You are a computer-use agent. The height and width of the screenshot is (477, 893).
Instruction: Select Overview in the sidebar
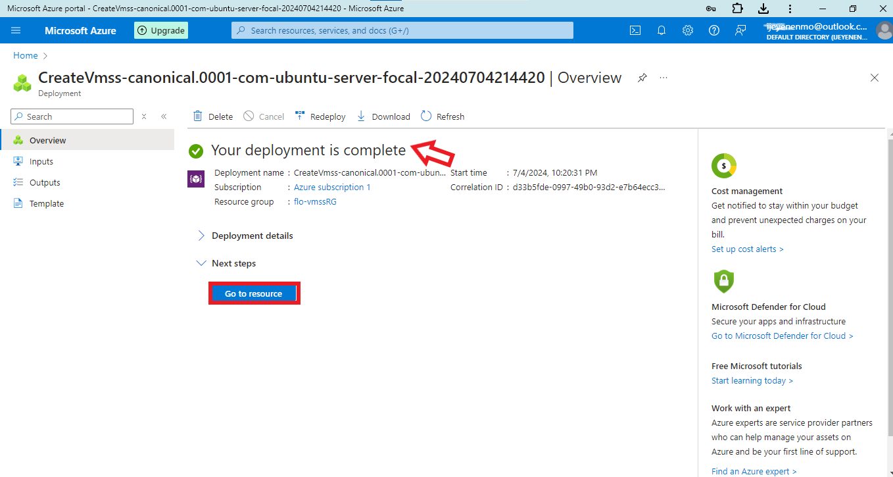(x=87, y=140)
